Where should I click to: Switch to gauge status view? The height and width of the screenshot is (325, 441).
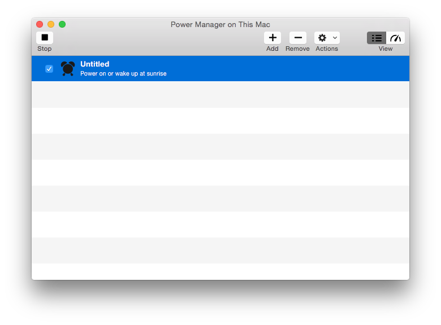click(x=395, y=38)
